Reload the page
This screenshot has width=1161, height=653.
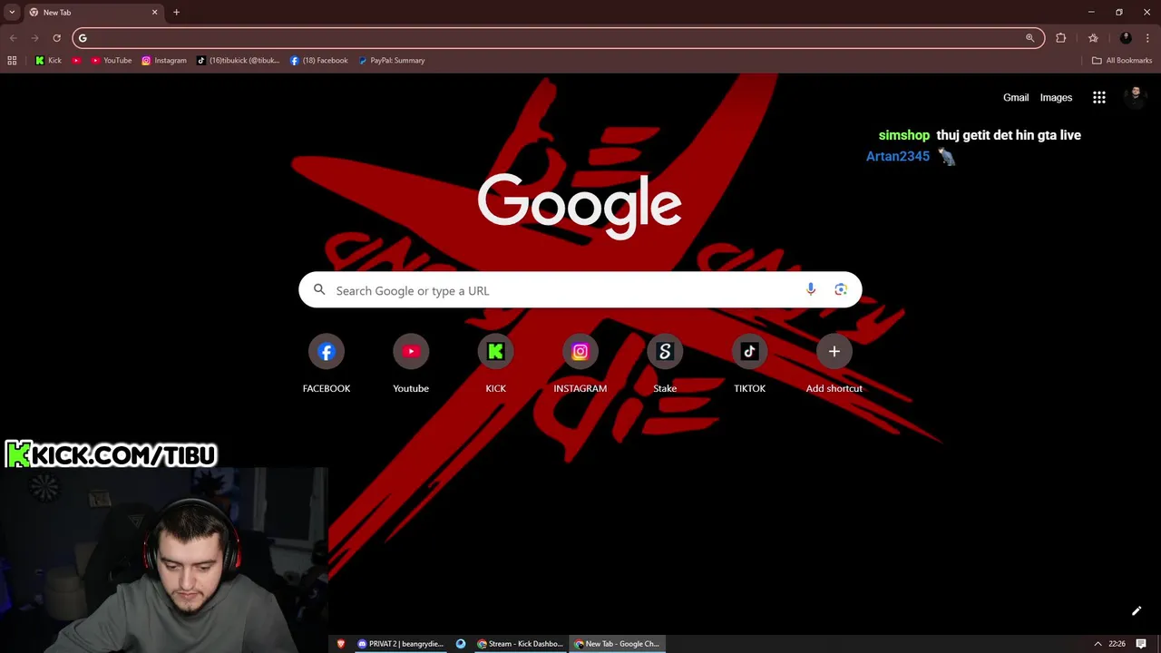56,38
